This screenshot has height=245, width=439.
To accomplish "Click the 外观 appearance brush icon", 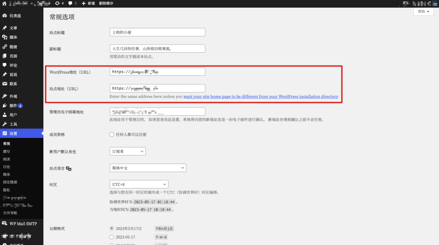I will click(x=4, y=96).
